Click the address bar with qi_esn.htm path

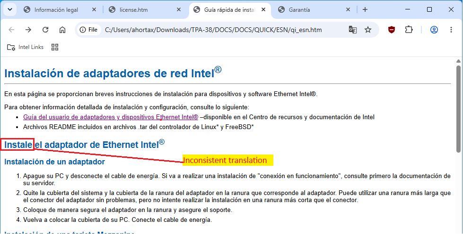click(213, 30)
